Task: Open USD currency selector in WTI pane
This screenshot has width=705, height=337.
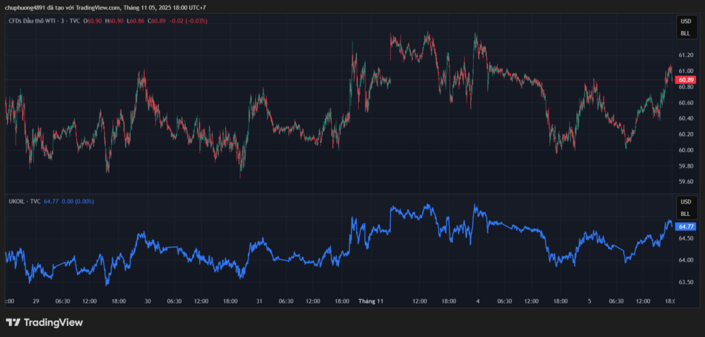Action: tap(685, 21)
